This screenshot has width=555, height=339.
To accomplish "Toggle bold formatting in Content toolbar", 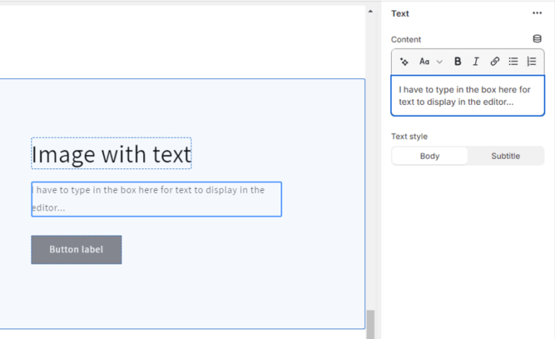I will coord(457,62).
